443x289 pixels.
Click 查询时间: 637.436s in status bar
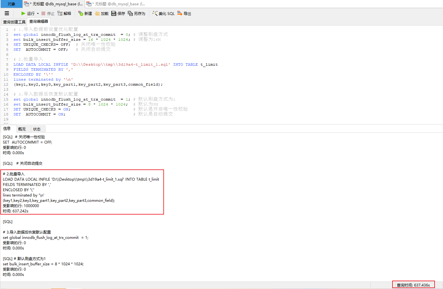(x=413, y=285)
